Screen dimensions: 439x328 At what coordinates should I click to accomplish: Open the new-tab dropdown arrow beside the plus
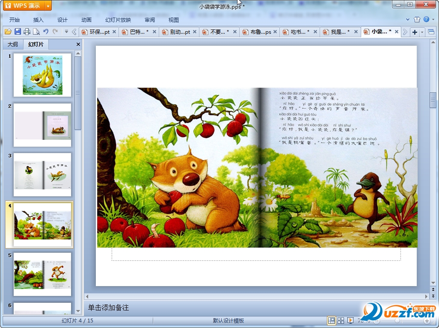pos(422,32)
